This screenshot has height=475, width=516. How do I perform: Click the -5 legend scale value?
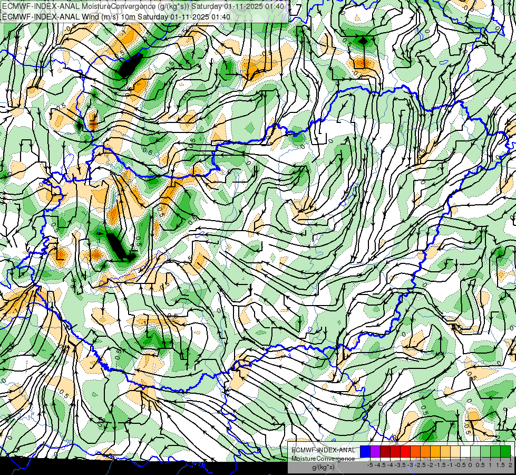[370, 465]
